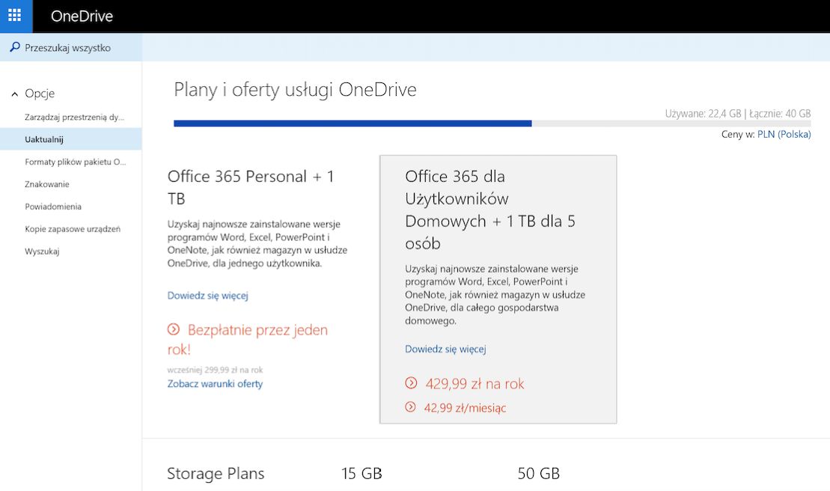The image size is (830, 491).
Task: Open Zobacz warunki oferty link
Action: click(x=215, y=384)
